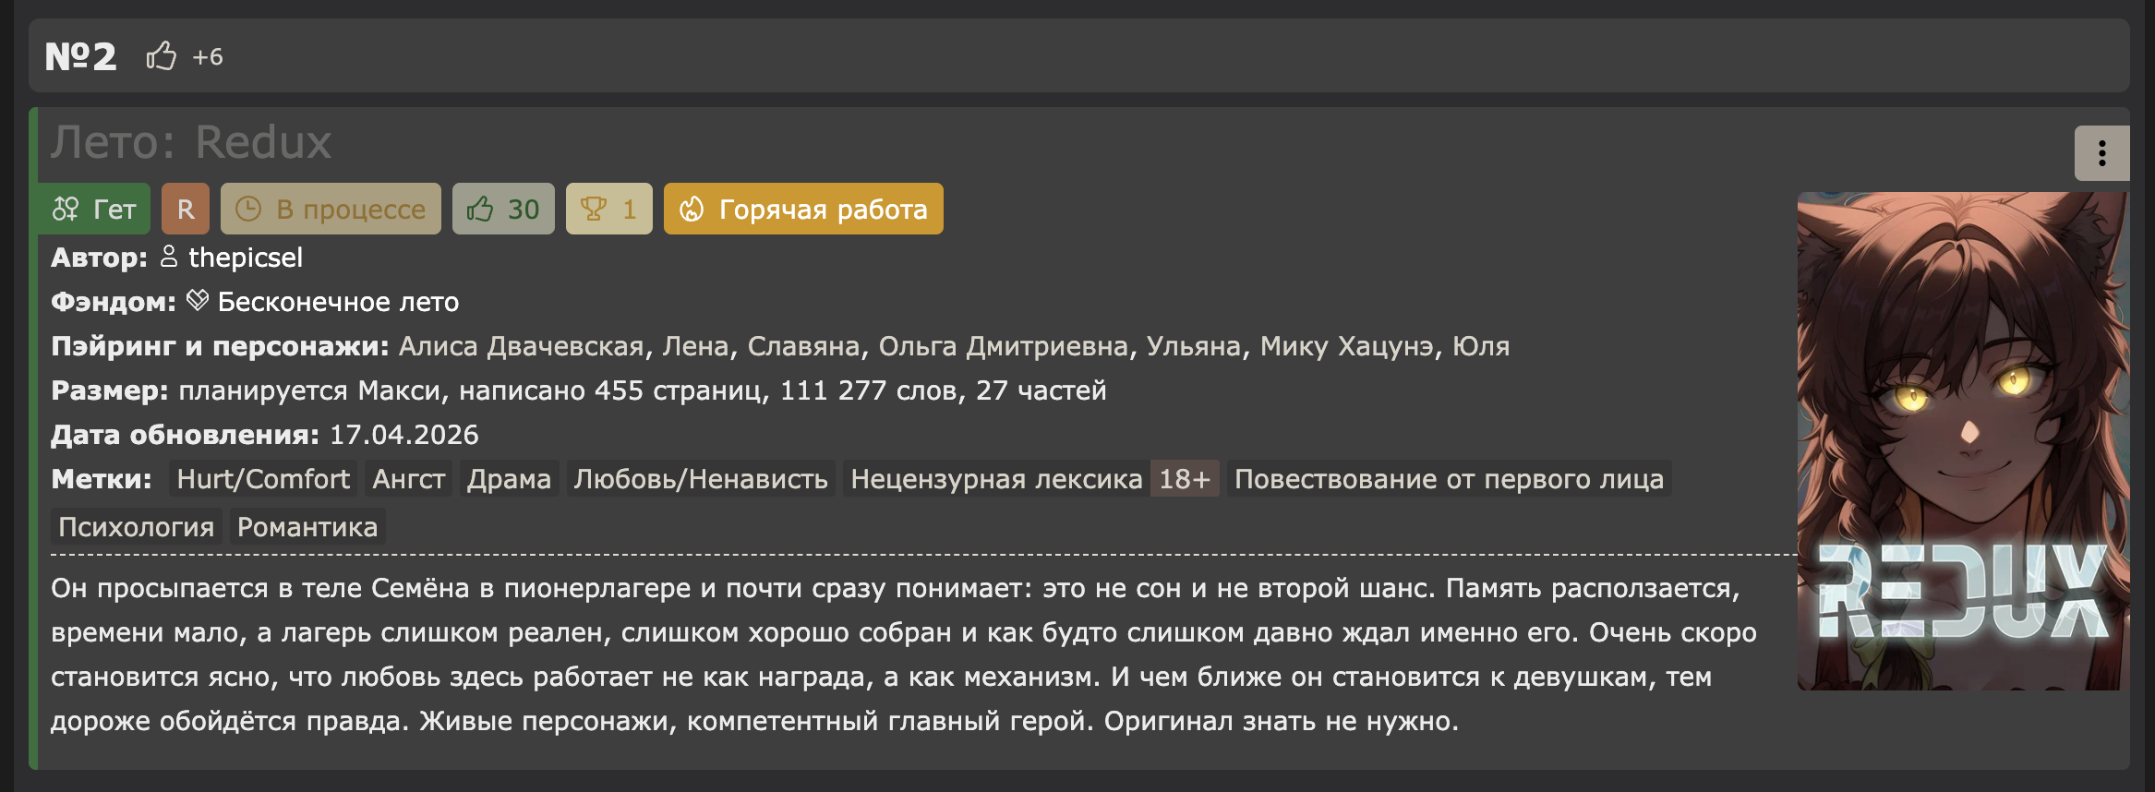
Task: Click the №2 ranking number
Action: [x=81, y=56]
